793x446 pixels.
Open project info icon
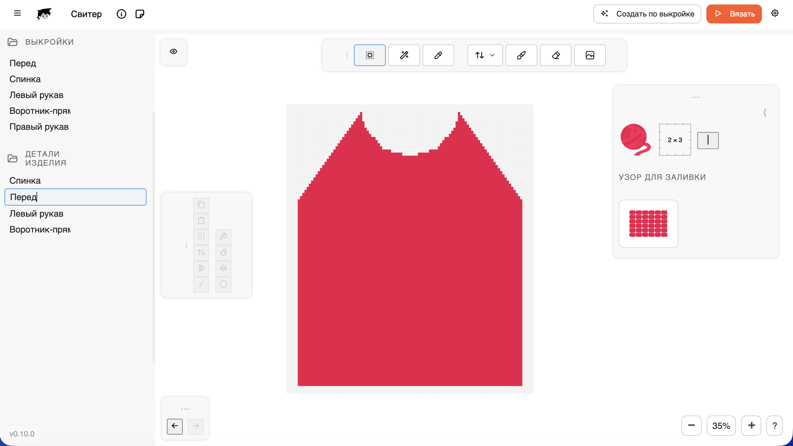[x=121, y=14]
